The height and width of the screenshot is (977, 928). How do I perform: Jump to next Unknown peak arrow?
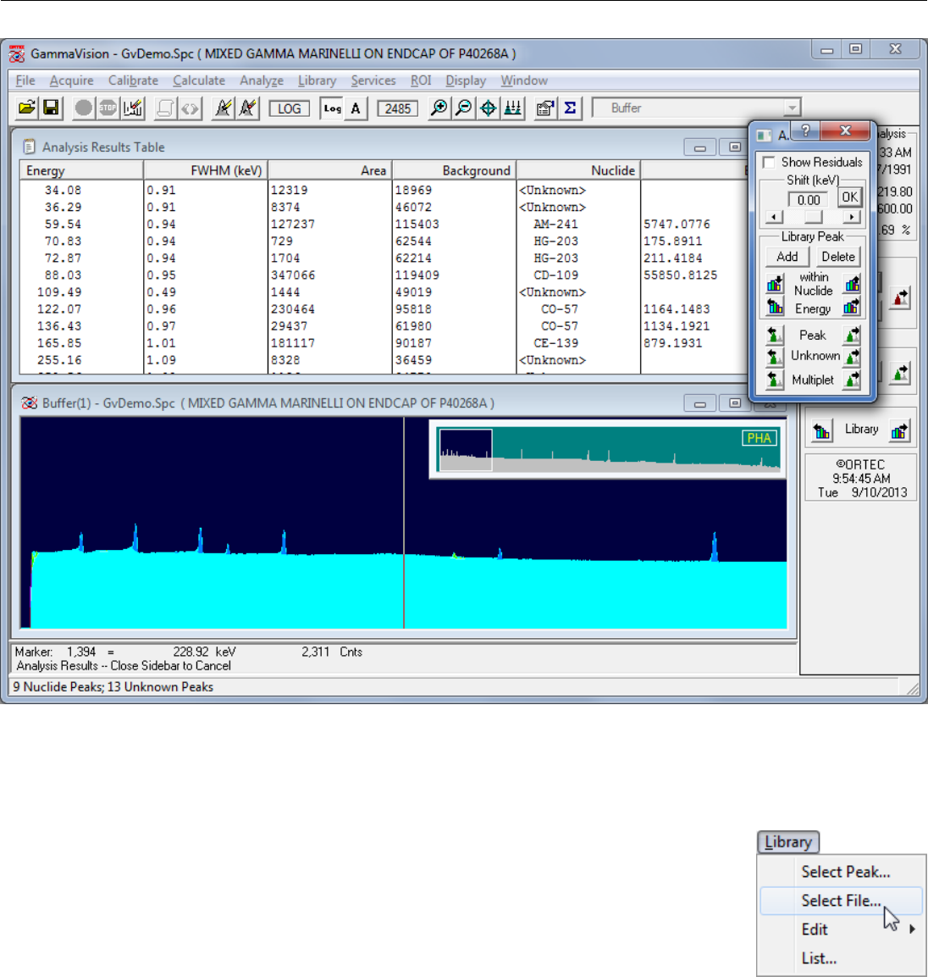[x=852, y=357]
